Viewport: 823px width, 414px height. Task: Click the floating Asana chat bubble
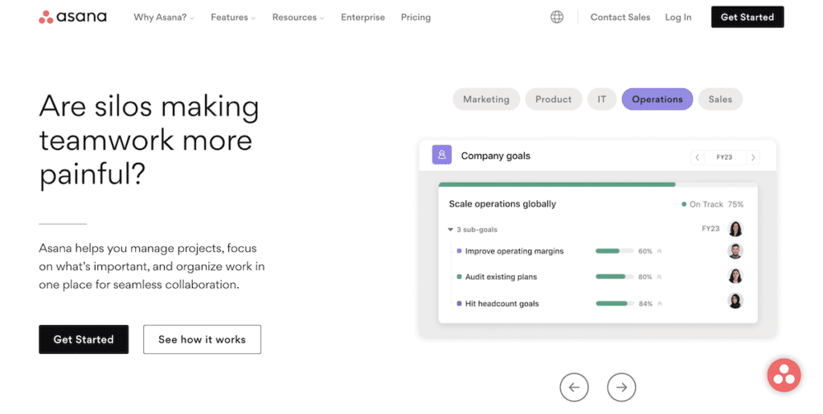[784, 375]
